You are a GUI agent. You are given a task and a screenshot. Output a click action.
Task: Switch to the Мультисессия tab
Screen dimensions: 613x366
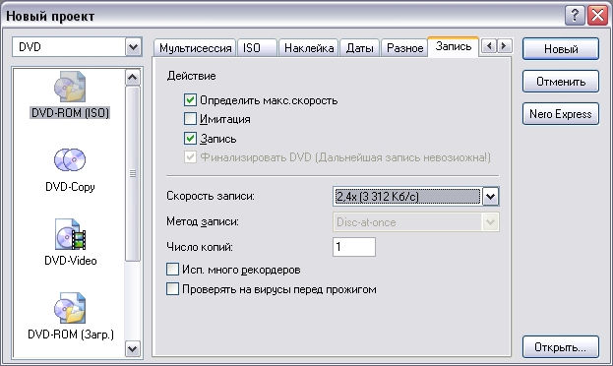(x=195, y=48)
